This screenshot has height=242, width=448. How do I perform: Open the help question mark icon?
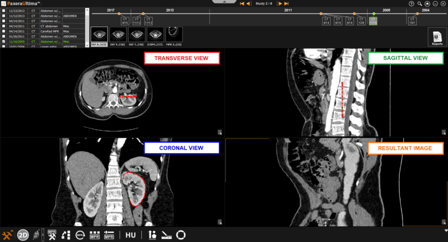point(412,3)
